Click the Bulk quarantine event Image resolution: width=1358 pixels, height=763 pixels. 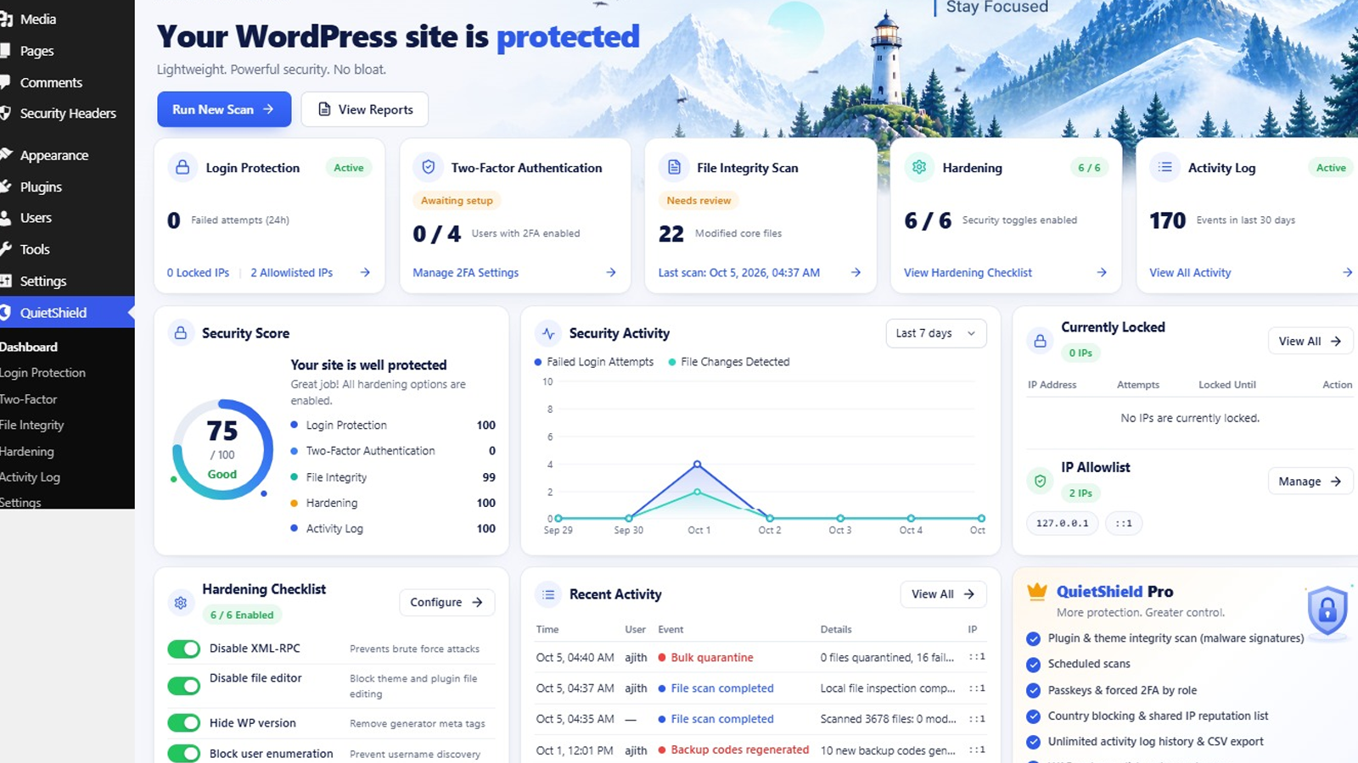click(712, 657)
